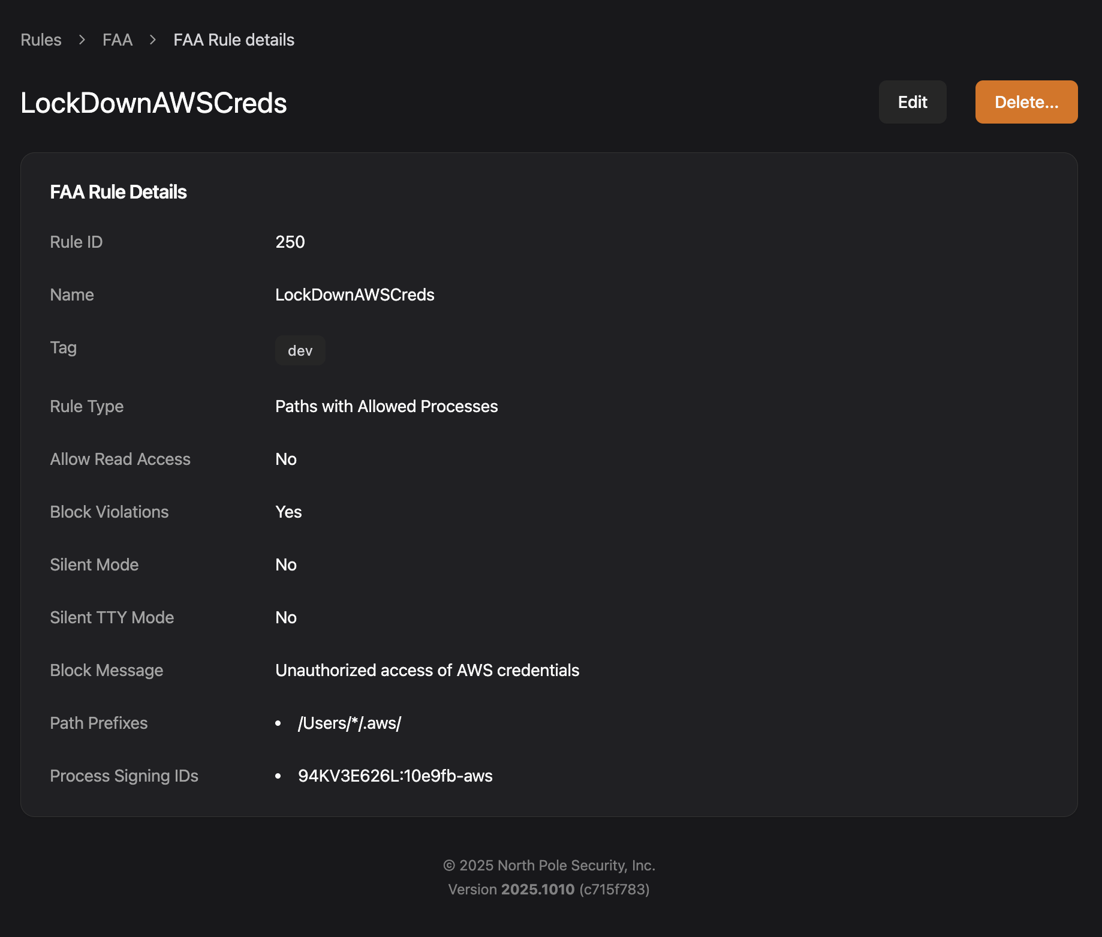This screenshot has height=937, width=1102.
Task: Click the chevron between Rules and FAA
Action: coord(82,40)
